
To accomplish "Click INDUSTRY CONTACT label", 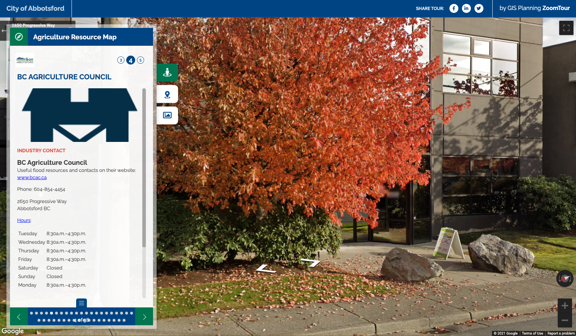I will (x=41, y=150).
